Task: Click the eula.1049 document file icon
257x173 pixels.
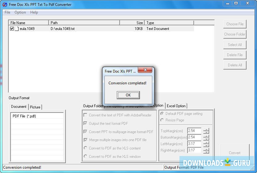Action: click(x=17, y=29)
